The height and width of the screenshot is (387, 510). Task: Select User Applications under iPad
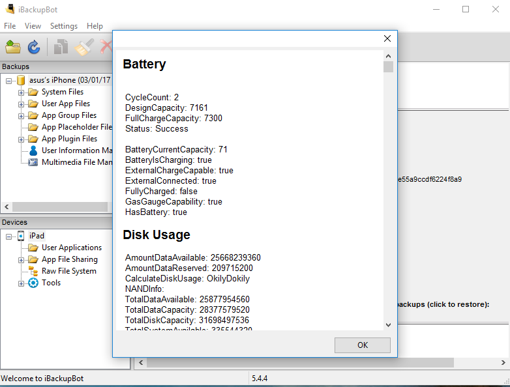coord(72,248)
